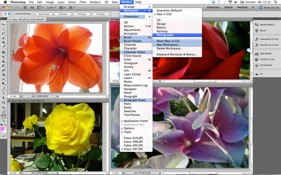Open the View Extras dropdown
Viewport: 281px width, 175px height.
[40, 7]
